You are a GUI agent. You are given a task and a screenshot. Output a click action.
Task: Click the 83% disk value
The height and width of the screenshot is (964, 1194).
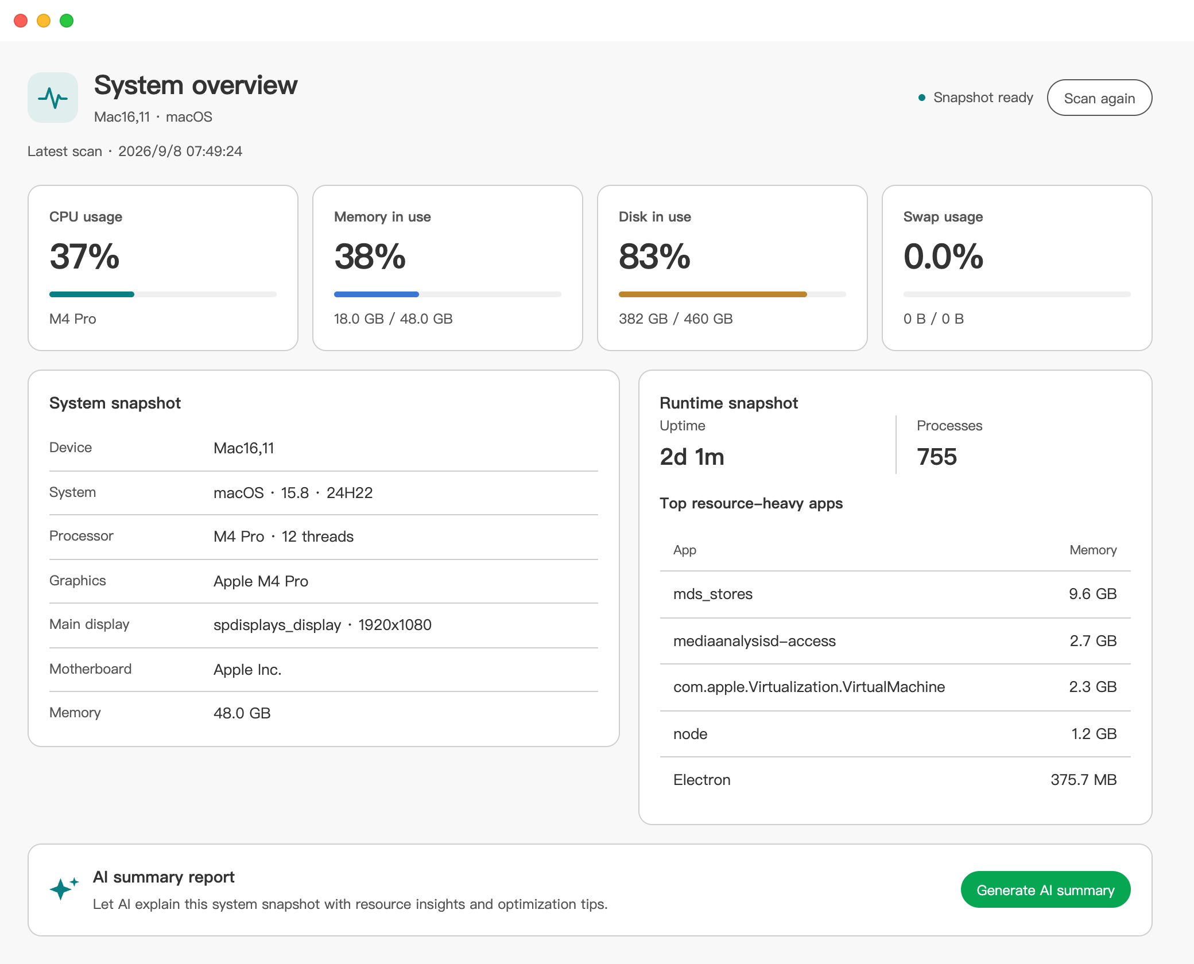tap(654, 256)
